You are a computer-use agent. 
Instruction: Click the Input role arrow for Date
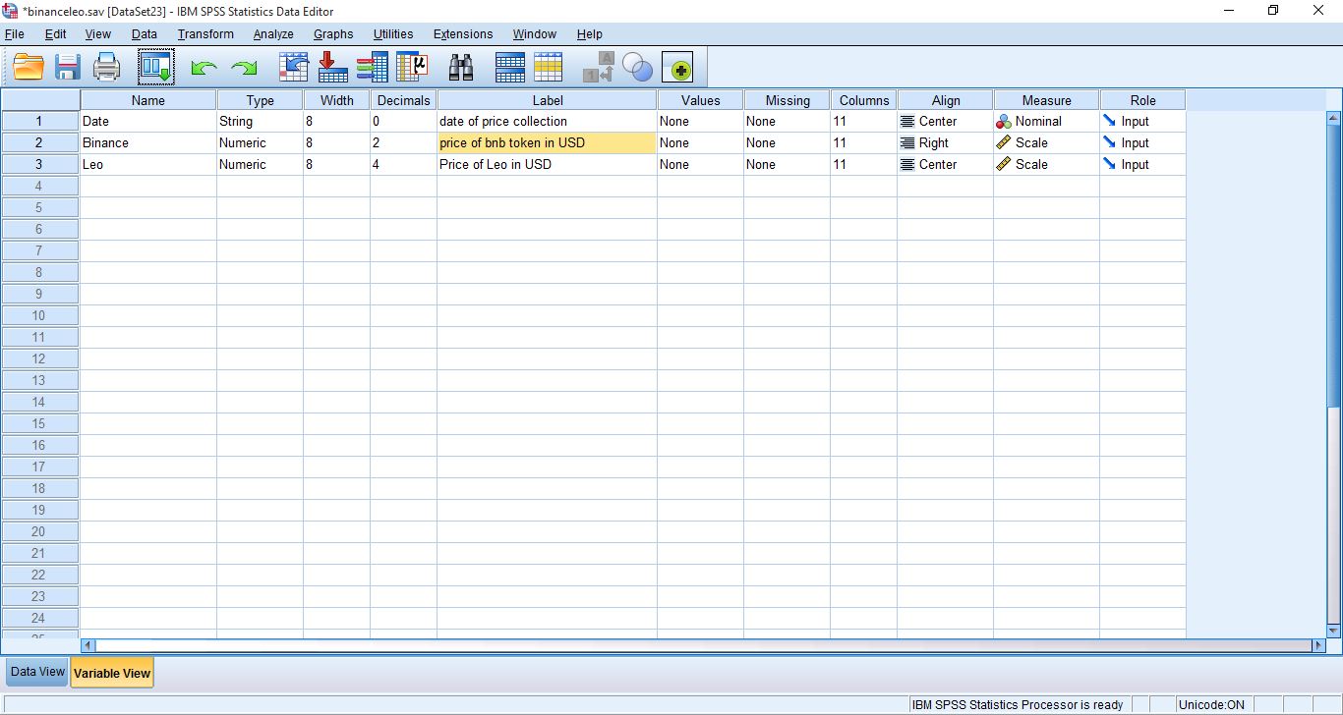(x=1110, y=122)
